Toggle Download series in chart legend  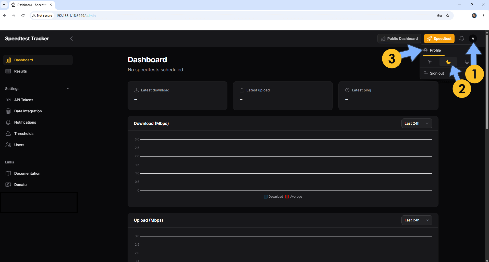(x=273, y=197)
